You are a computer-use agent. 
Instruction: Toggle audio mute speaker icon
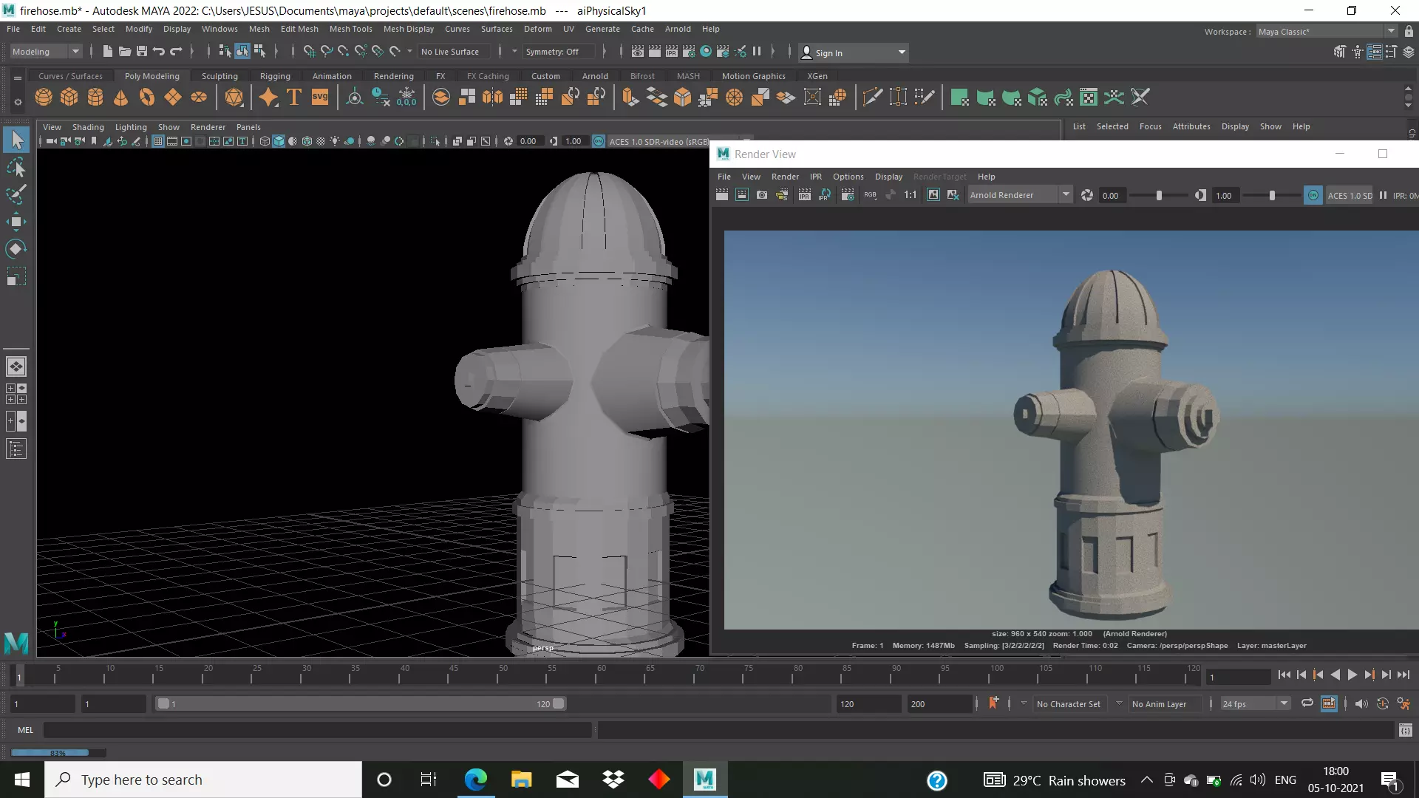click(1361, 703)
